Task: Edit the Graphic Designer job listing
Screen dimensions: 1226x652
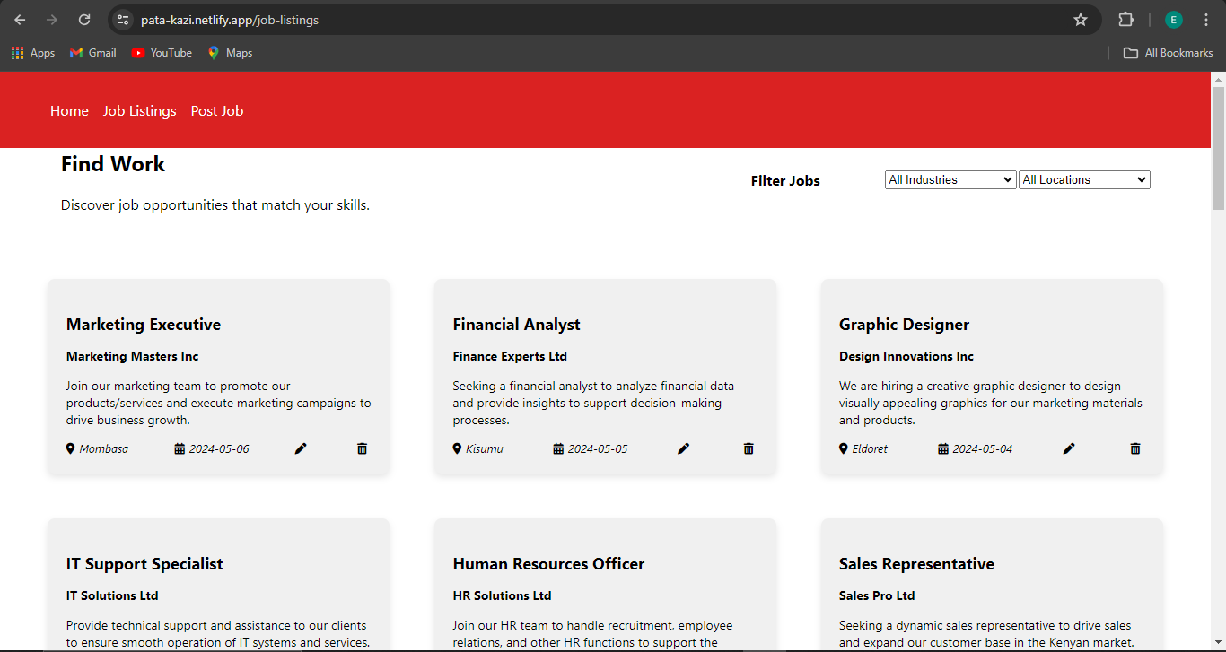Action: [1069, 448]
